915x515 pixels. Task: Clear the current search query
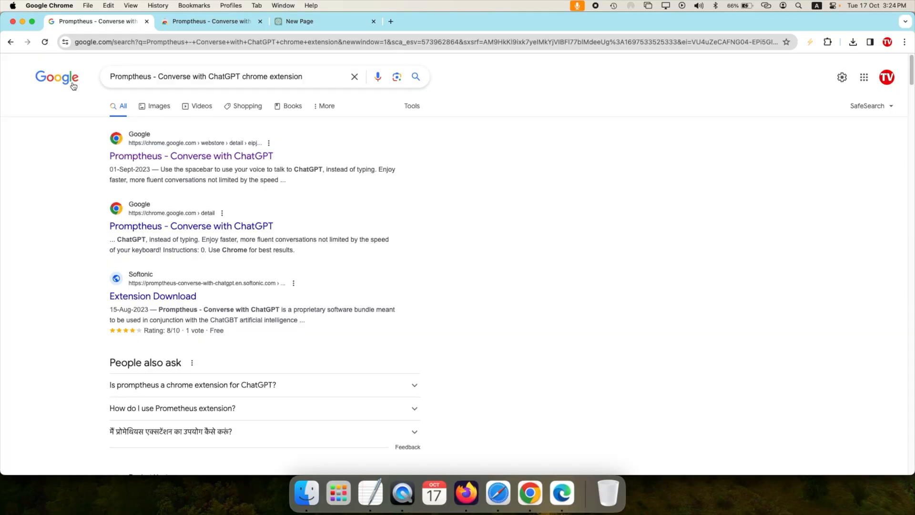[x=355, y=76]
